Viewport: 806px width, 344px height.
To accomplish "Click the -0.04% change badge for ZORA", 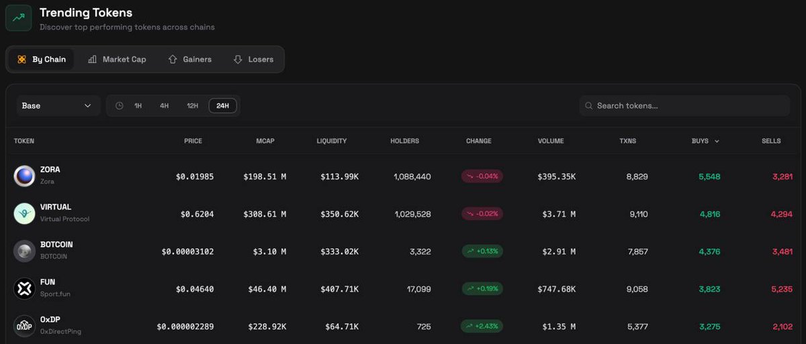I will click(482, 176).
